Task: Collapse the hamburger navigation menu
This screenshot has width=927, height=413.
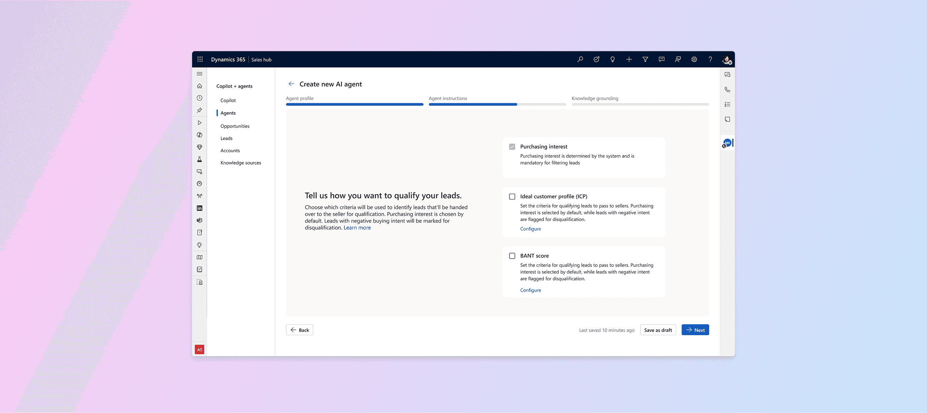Action: point(200,74)
